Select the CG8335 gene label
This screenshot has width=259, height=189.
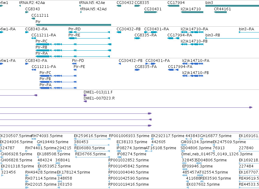pyautogui.click(x=142, y=3)
